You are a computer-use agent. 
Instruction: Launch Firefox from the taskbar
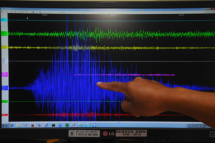click(x=33, y=125)
